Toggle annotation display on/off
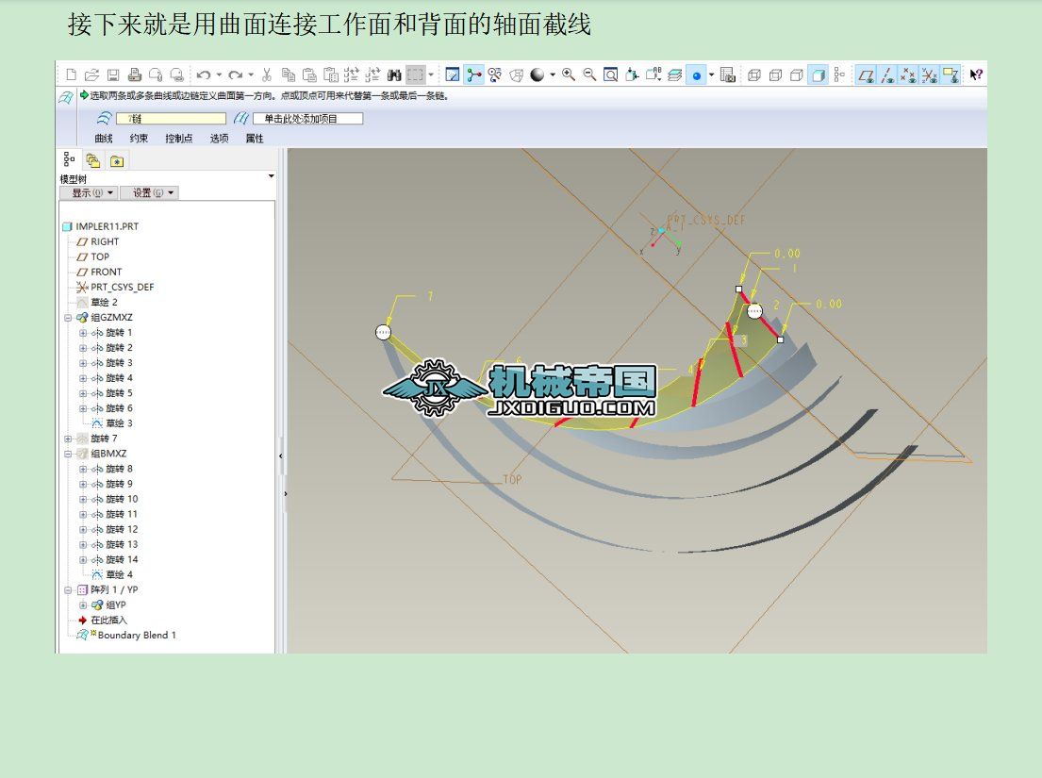Viewport: 1042px width, 778px height. tap(951, 75)
